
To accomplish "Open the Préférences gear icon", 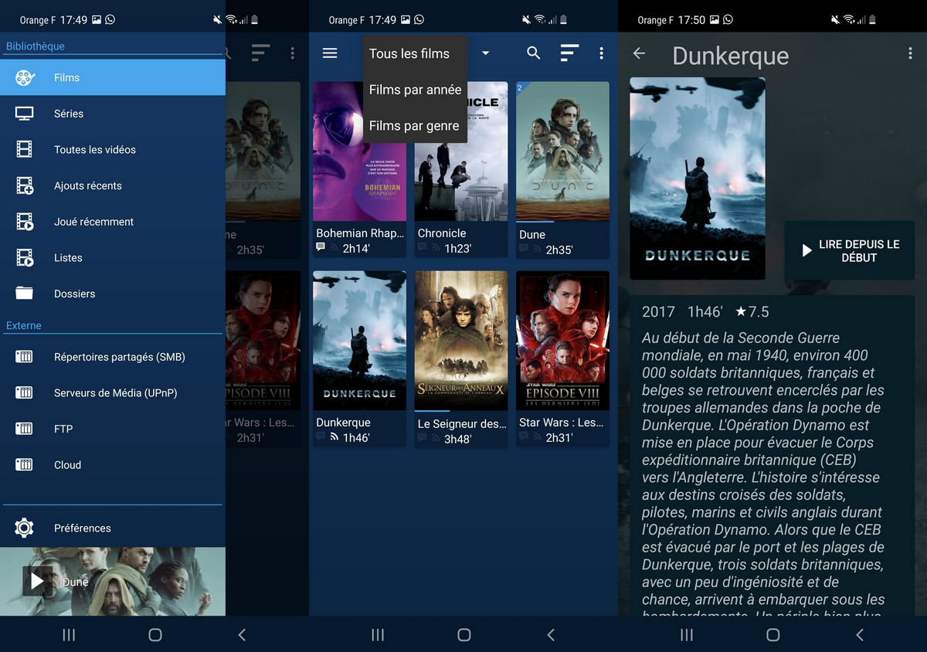I will [x=25, y=528].
